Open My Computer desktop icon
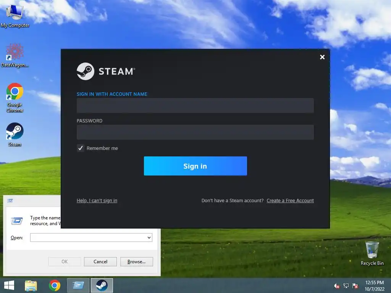391x293 pixels. click(x=15, y=15)
